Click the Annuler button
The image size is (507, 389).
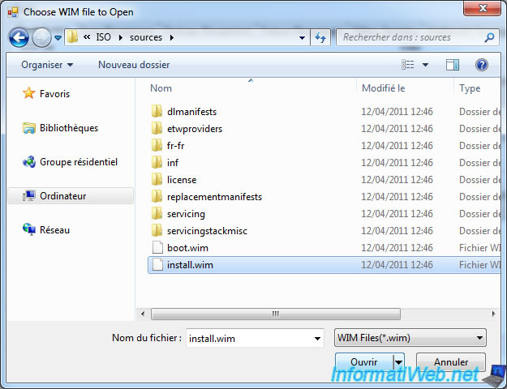pyautogui.click(x=451, y=362)
